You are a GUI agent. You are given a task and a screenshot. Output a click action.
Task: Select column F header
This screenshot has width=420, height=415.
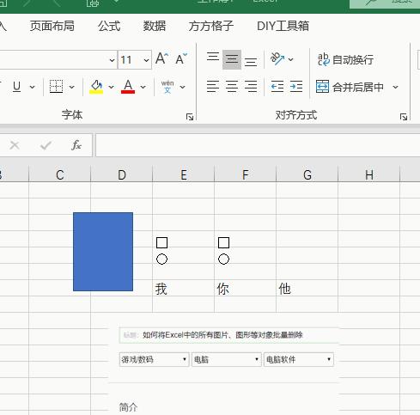click(246, 174)
